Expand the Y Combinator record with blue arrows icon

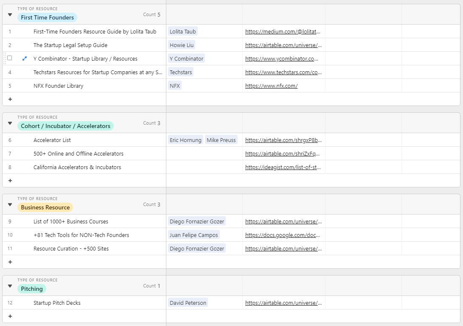(x=24, y=58)
